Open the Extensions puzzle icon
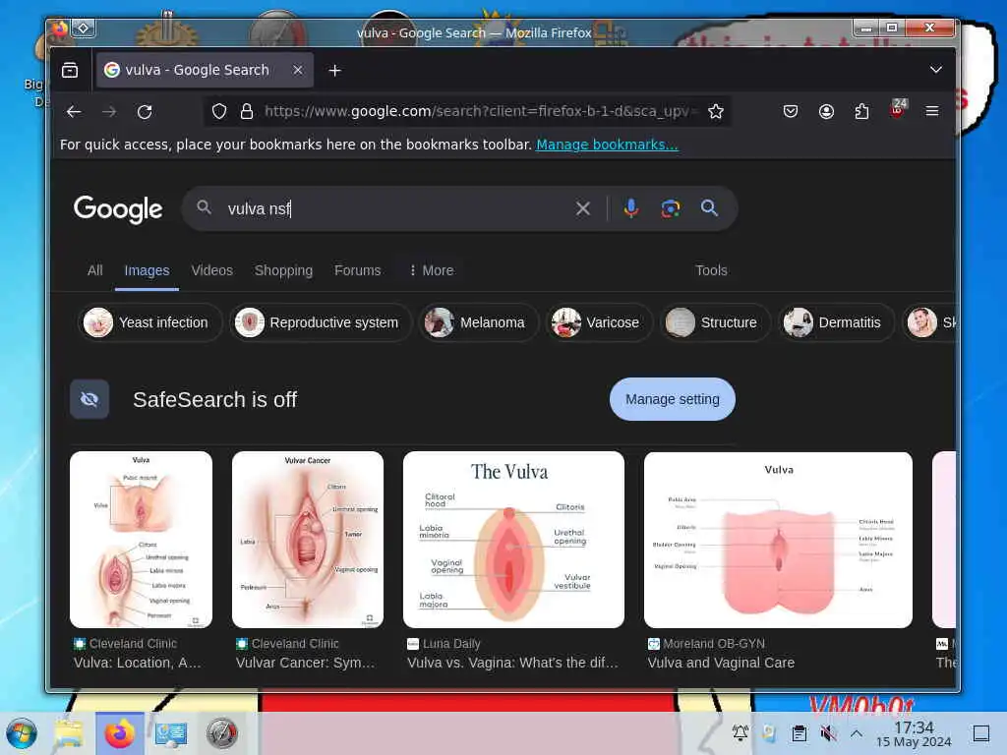This screenshot has width=1007, height=755. (861, 112)
